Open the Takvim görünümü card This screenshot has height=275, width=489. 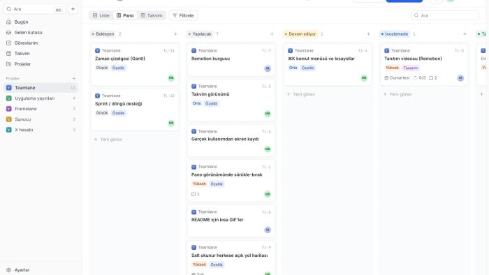click(231, 101)
